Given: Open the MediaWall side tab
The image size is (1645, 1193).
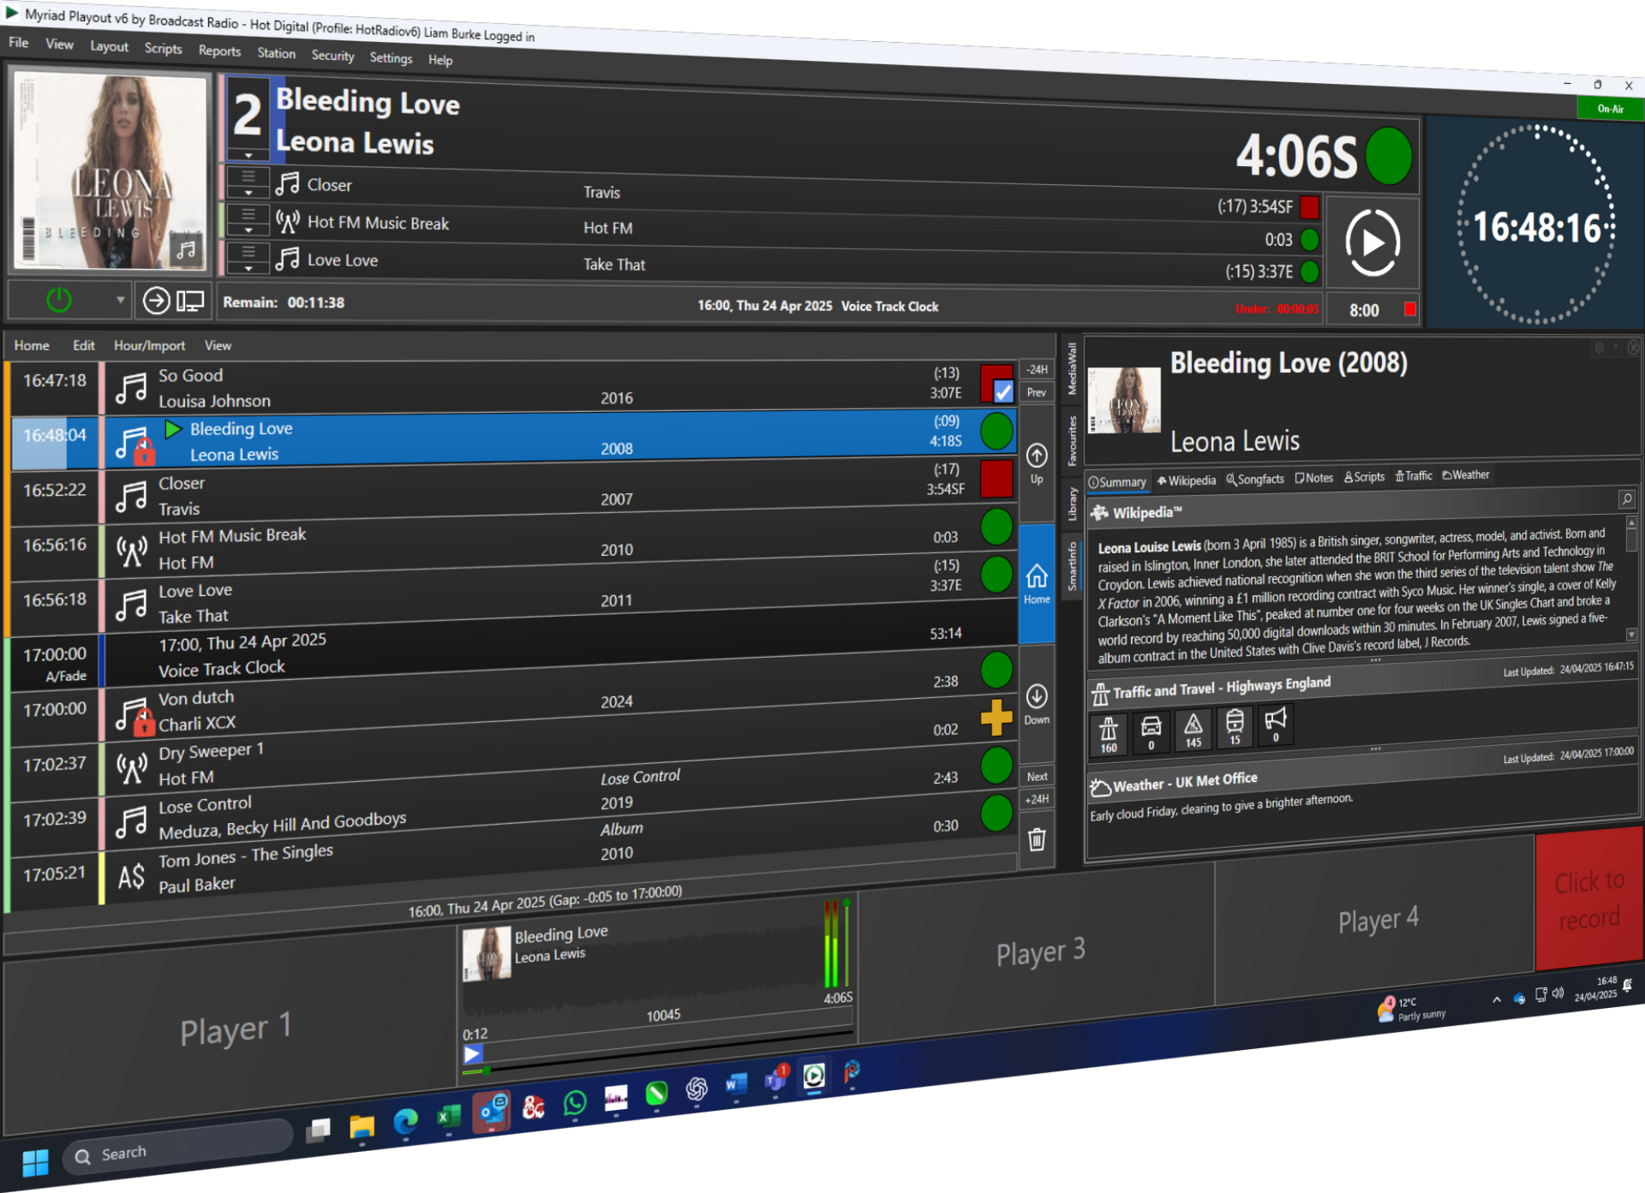Looking at the screenshot, I should (x=1071, y=369).
